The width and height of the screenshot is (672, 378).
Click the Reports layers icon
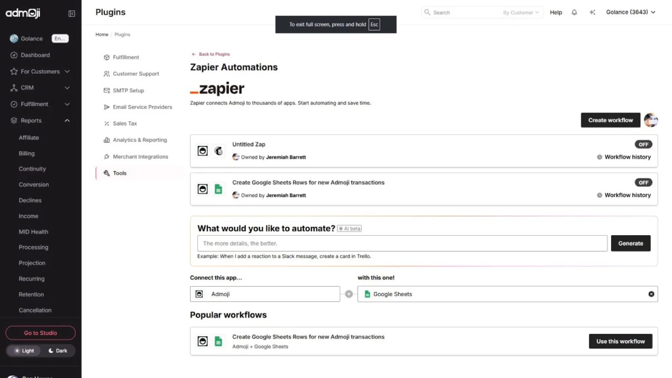coord(14,121)
